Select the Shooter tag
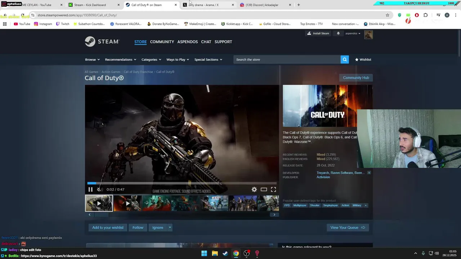 [x=315, y=205]
